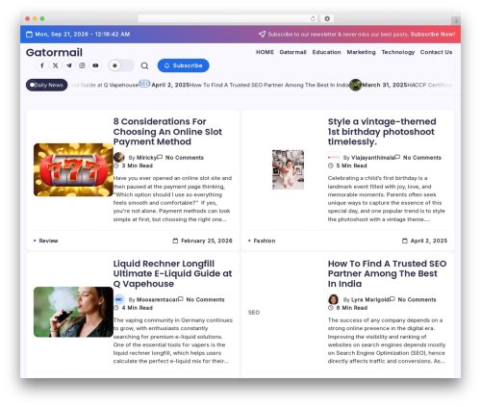Click the blue Subscribe button

point(183,65)
